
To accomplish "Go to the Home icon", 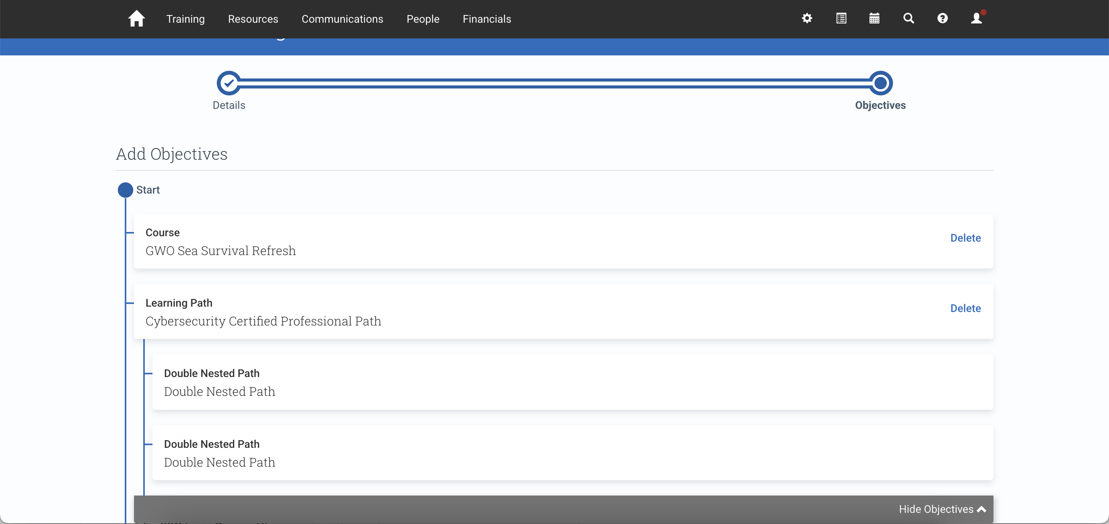I will pyautogui.click(x=136, y=18).
